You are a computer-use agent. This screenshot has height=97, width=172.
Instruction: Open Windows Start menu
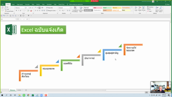point(2,95)
